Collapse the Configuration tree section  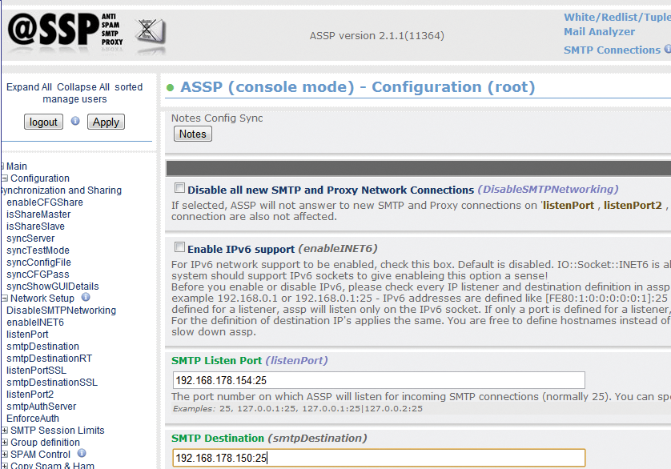(x=3, y=178)
